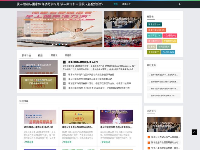Click orange rank badge 1 in 点击排行
The height and width of the screenshot is (150, 200).
(149, 137)
